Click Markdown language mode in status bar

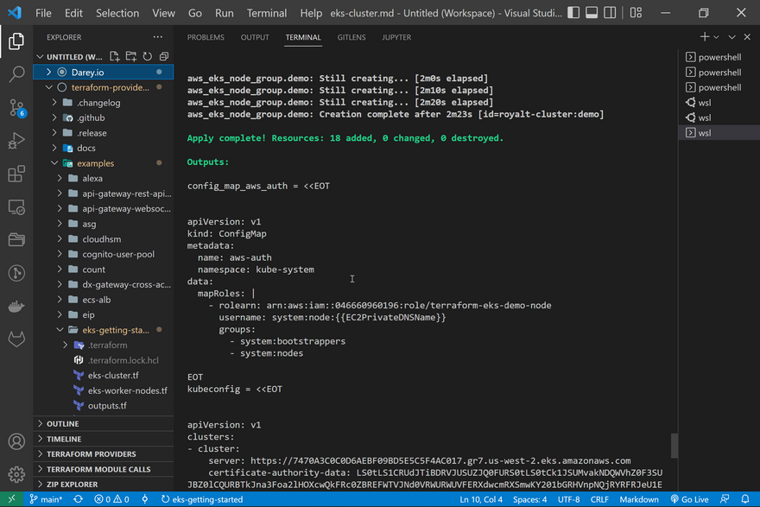point(639,499)
